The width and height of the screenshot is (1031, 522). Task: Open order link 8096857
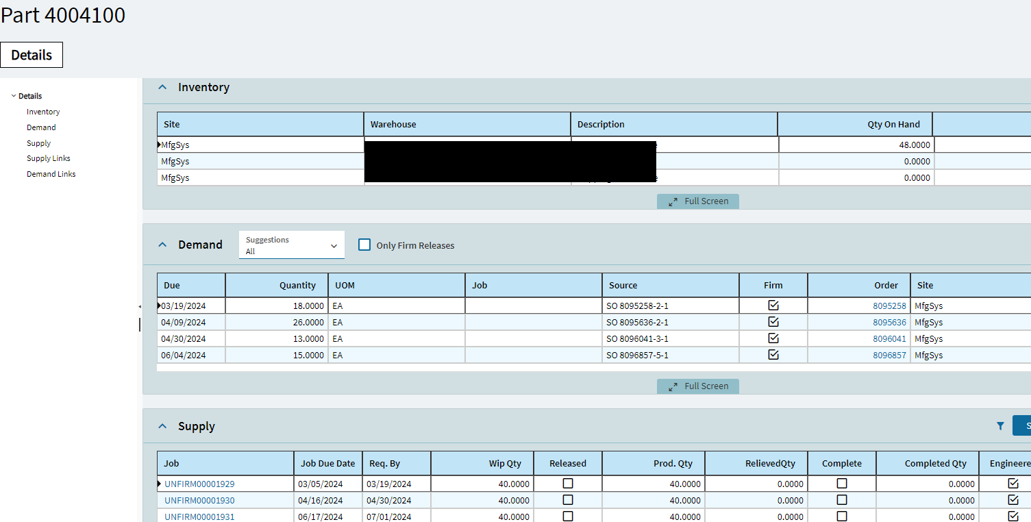click(x=889, y=355)
